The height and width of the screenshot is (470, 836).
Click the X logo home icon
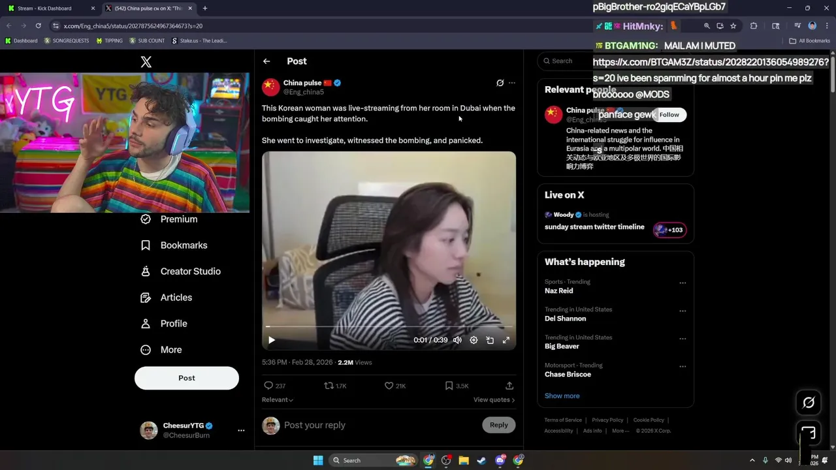(x=146, y=62)
